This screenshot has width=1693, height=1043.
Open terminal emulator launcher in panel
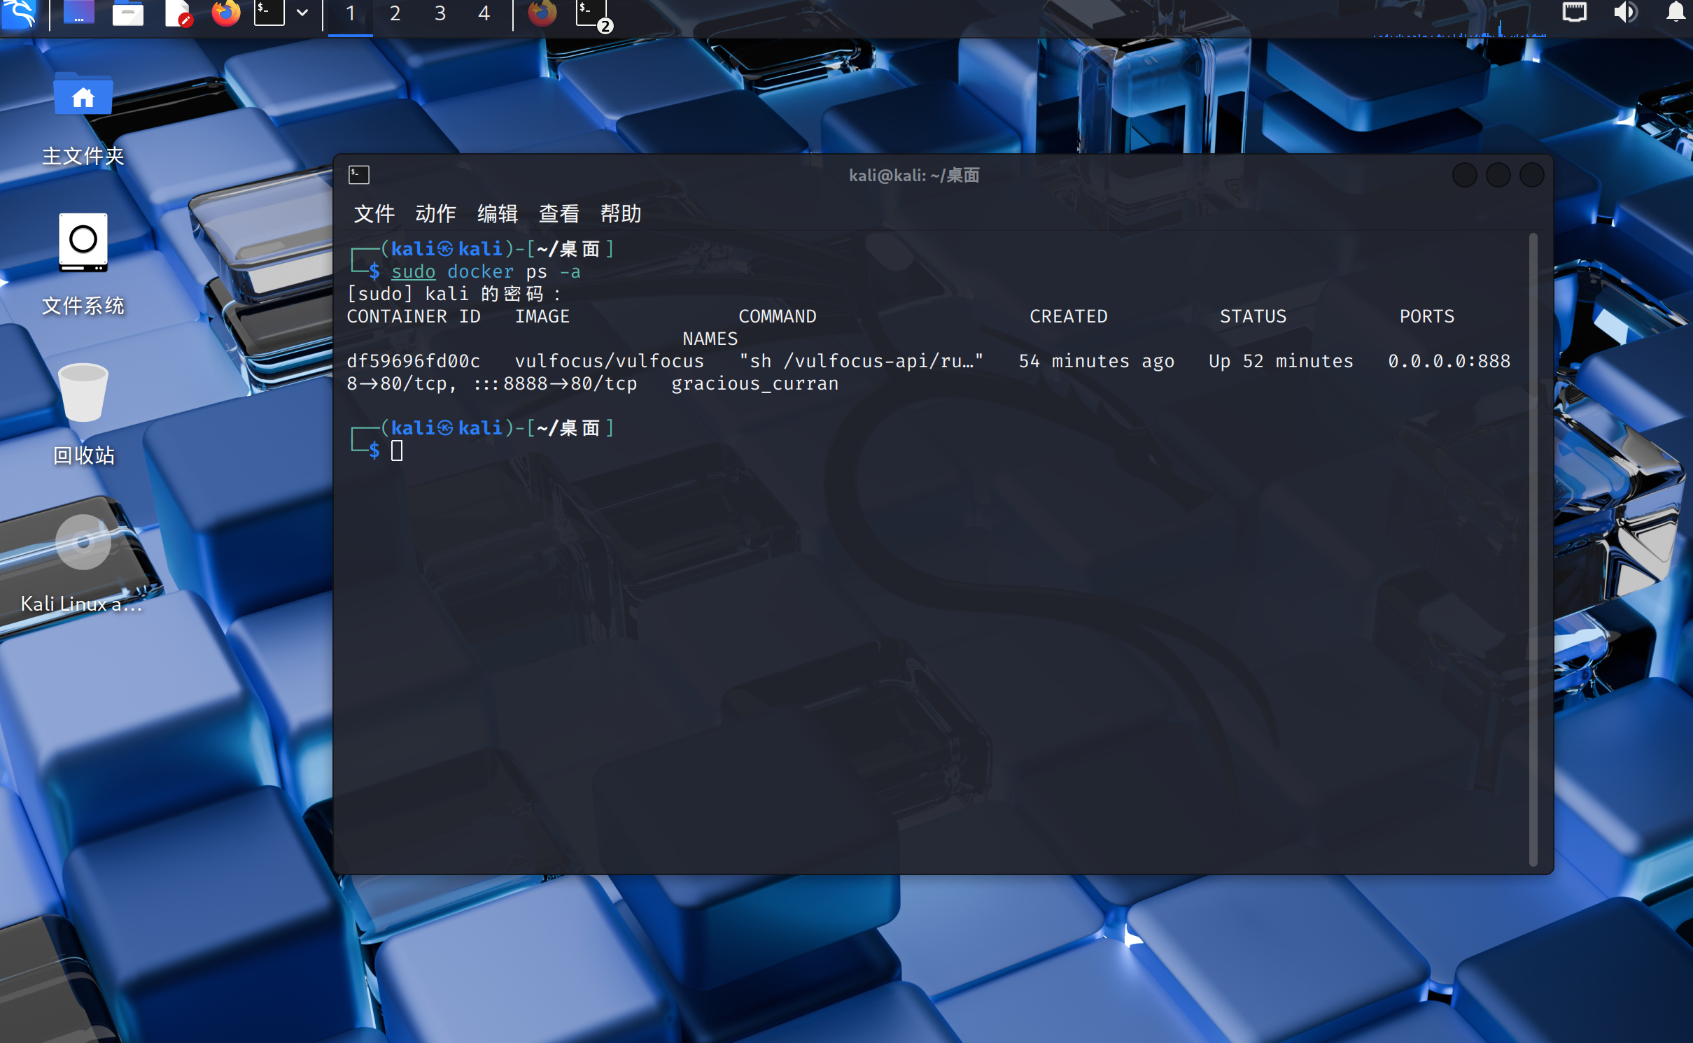pyautogui.click(x=269, y=13)
